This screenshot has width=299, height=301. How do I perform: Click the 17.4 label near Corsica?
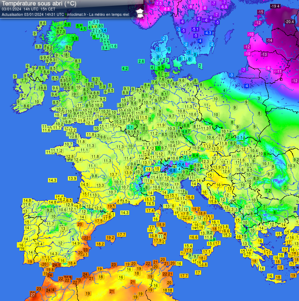[x=150, y=211]
